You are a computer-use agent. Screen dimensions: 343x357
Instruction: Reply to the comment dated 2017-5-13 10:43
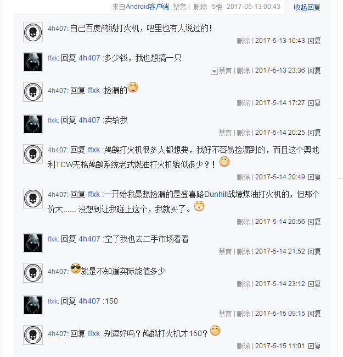click(314, 41)
